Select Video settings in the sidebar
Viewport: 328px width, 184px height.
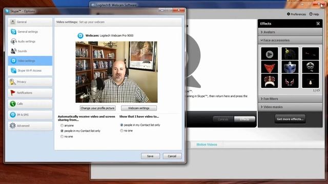point(30,61)
